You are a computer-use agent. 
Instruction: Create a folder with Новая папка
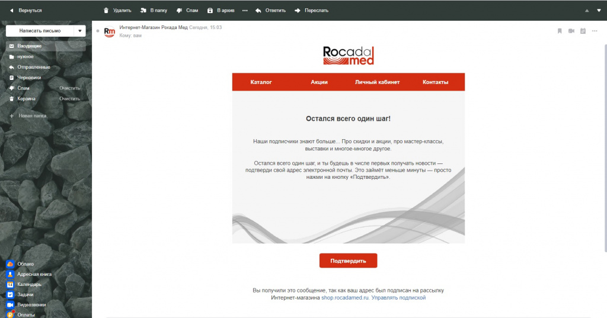click(x=28, y=115)
